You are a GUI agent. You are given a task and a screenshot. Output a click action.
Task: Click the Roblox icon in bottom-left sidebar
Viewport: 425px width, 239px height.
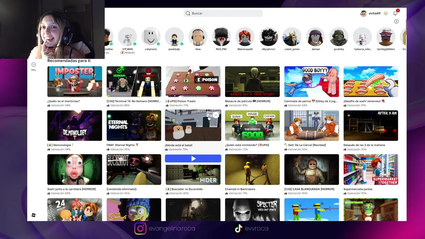pyautogui.click(x=34, y=215)
